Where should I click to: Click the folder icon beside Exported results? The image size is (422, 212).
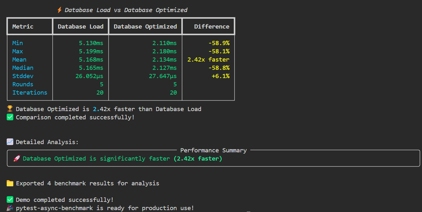coord(10,183)
